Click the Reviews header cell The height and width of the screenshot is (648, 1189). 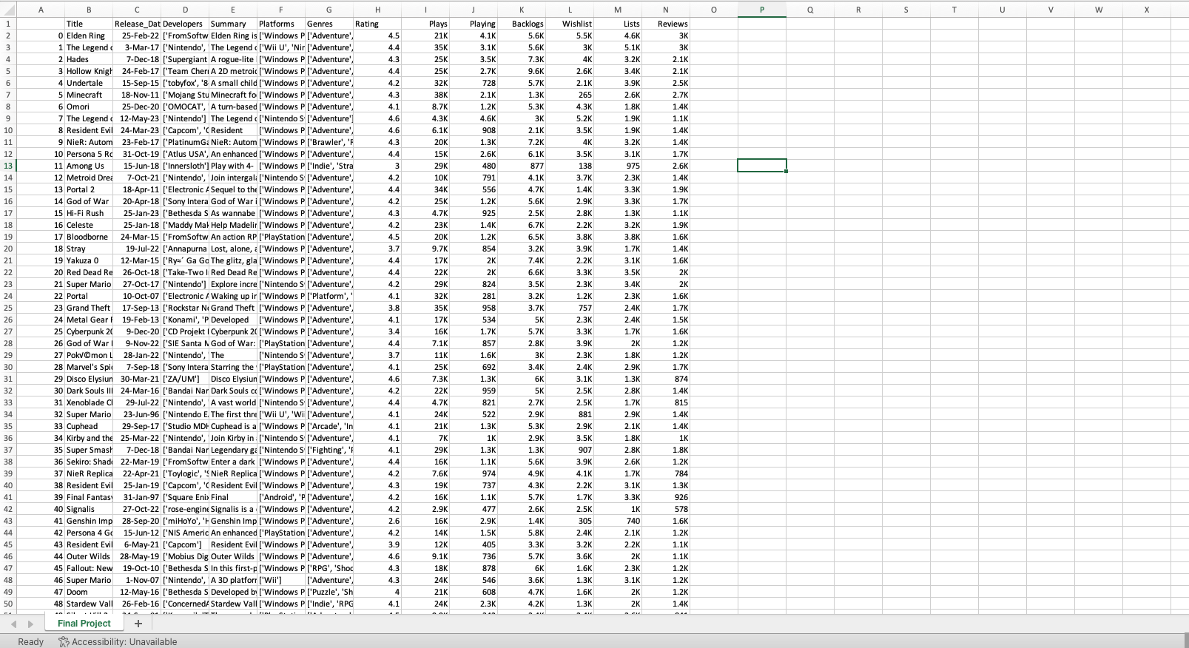[x=666, y=24]
